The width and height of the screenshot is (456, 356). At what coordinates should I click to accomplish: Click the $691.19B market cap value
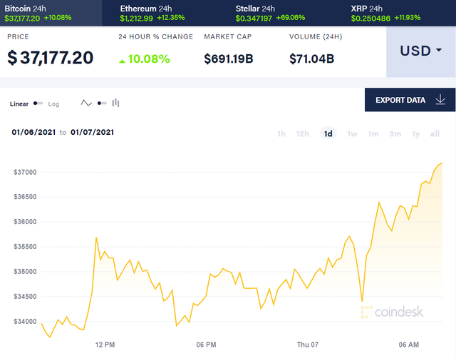click(x=229, y=59)
